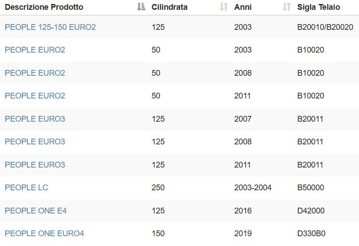Select the Sigla Telaio column header

[318, 7]
